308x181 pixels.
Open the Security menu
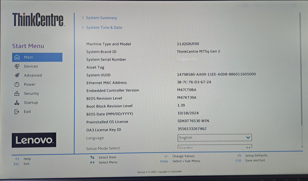tap(32, 93)
